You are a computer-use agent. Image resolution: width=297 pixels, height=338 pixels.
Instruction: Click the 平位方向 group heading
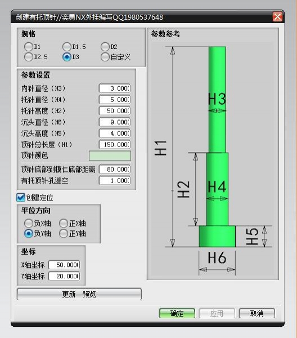point(36,210)
